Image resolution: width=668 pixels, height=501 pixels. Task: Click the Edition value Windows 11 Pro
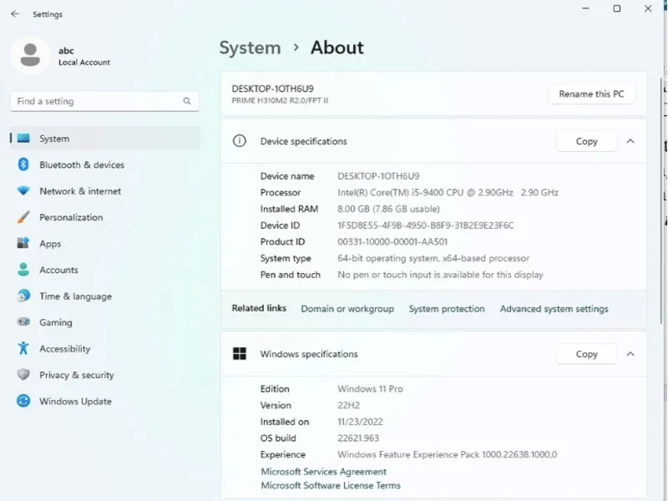(x=370, y=388)
